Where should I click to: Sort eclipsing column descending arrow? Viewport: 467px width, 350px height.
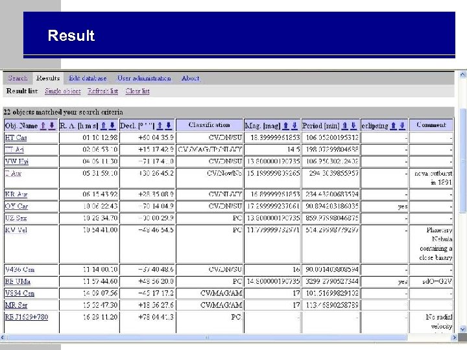(402, 126)
